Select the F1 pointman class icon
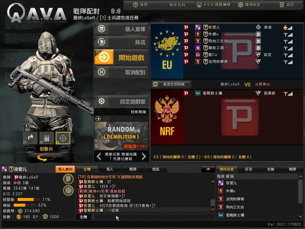This screenshot has height=229, width=305. pos(30,138)
